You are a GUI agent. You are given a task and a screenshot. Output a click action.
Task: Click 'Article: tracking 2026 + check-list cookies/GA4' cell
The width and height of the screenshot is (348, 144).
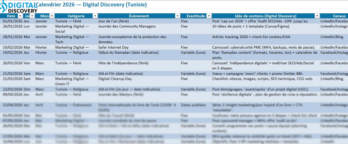pyautogui.click(x=266, y=39)
